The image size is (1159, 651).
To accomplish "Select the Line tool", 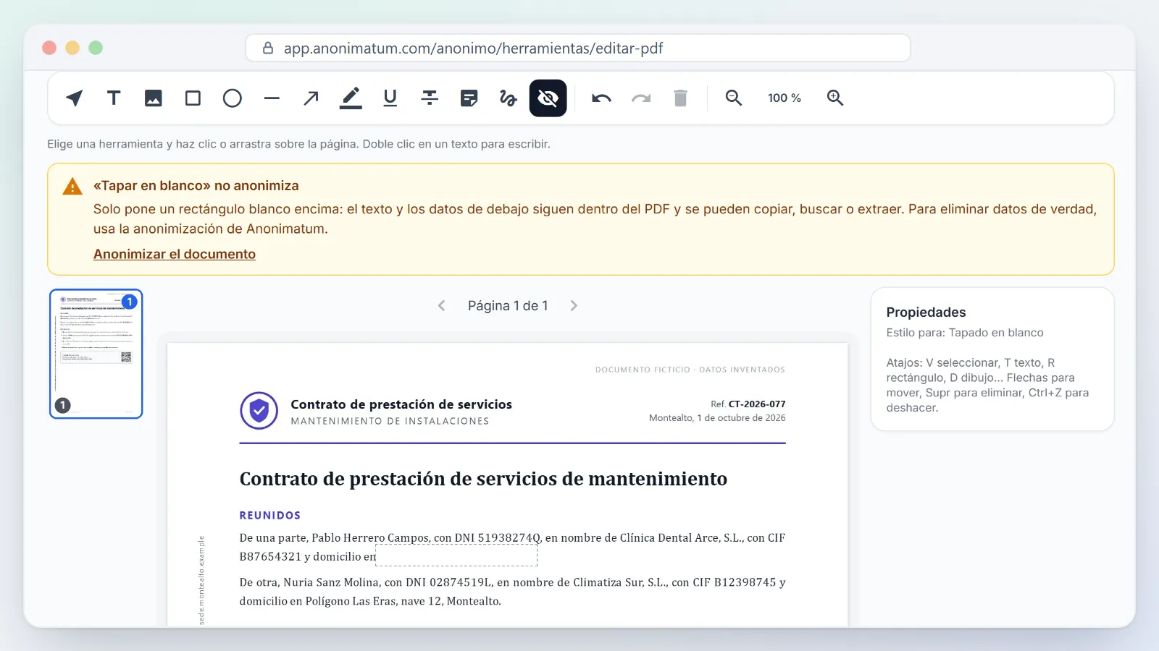I will (272, 98).
